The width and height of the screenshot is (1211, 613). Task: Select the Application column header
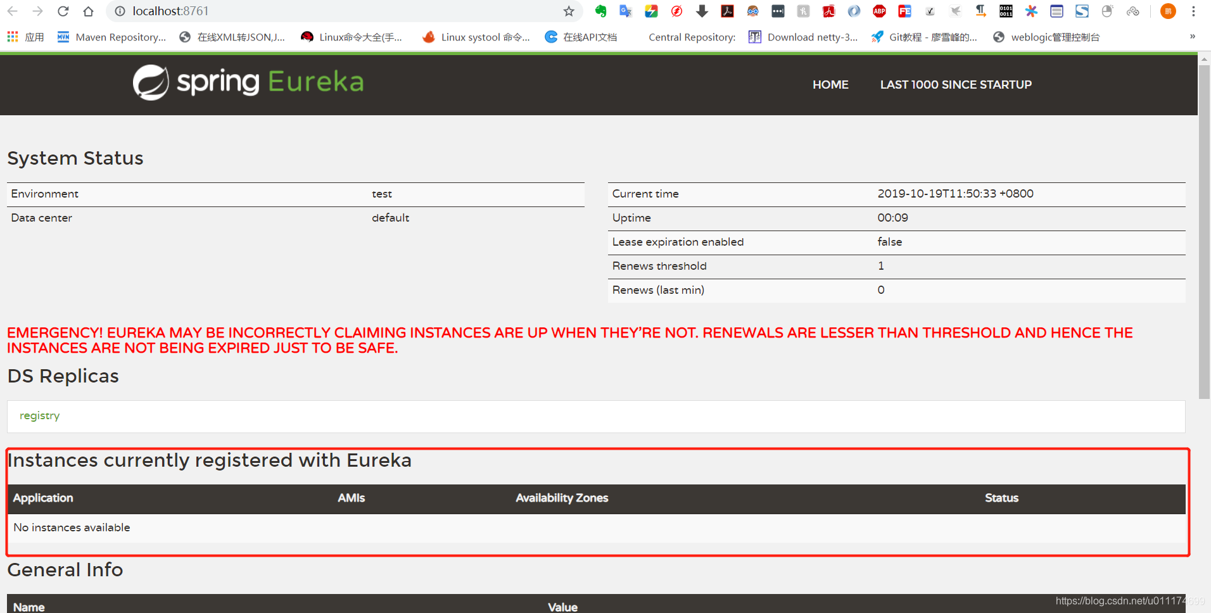[43, 498]
